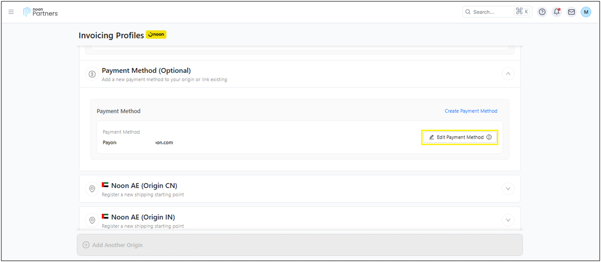Expand the Noon AE (Origin CN) section
The image size is (601, 262).
pyautogui.click(x=508, y=189)
